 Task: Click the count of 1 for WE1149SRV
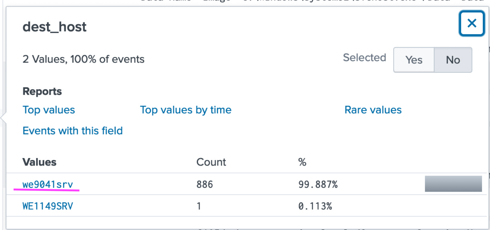click(199, 206)
